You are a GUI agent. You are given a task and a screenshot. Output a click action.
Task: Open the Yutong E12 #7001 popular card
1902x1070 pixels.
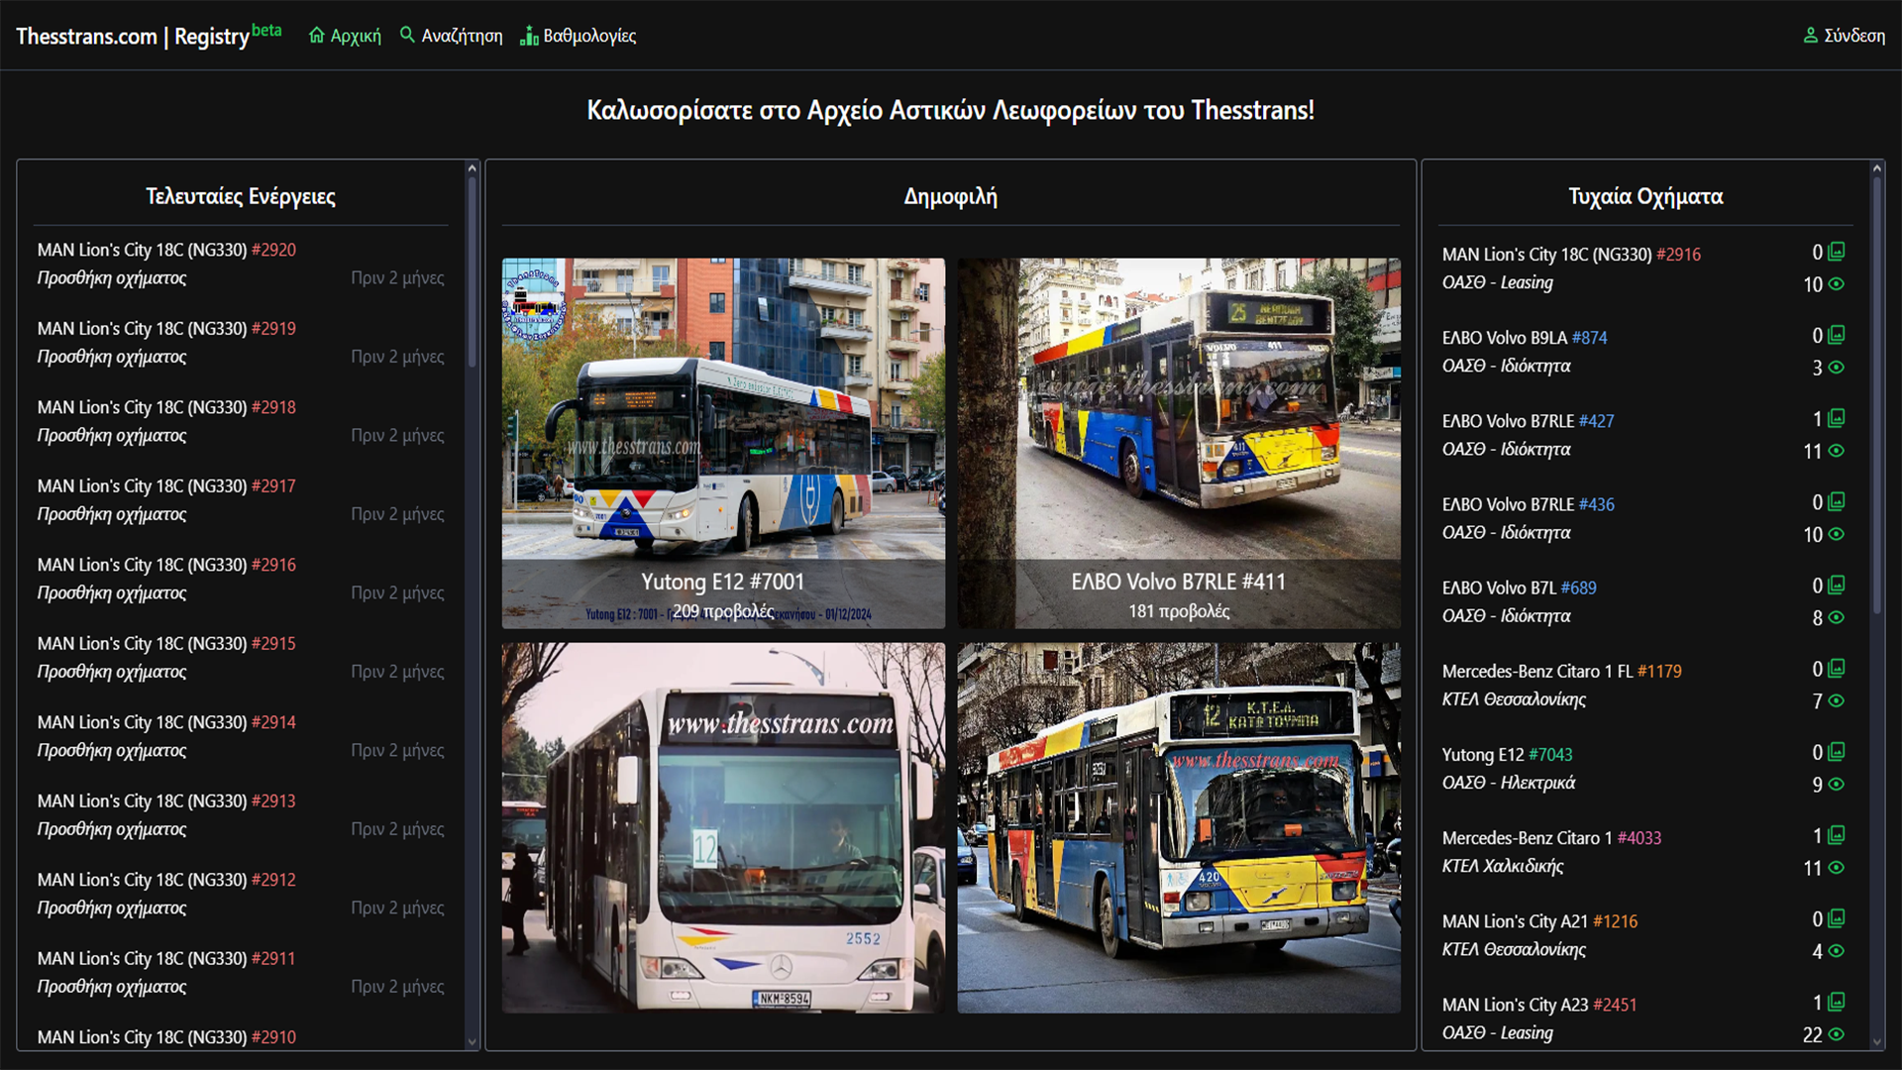[723, 443]
